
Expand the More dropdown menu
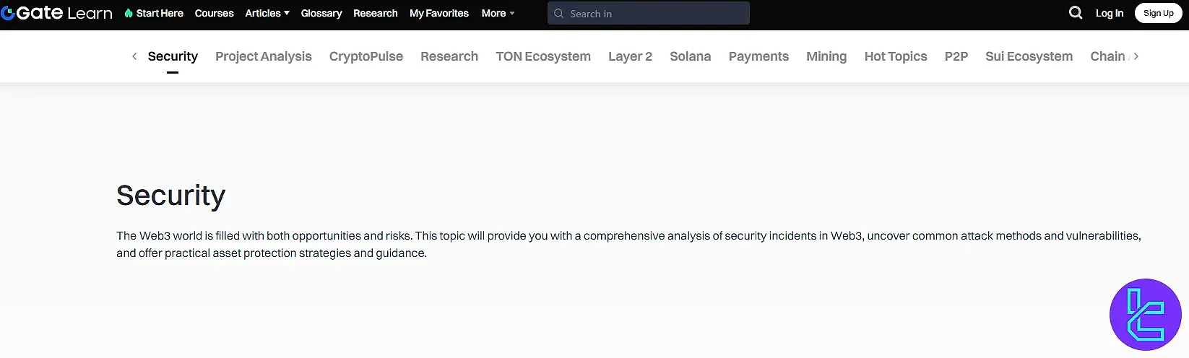click(x=498, y=13)
